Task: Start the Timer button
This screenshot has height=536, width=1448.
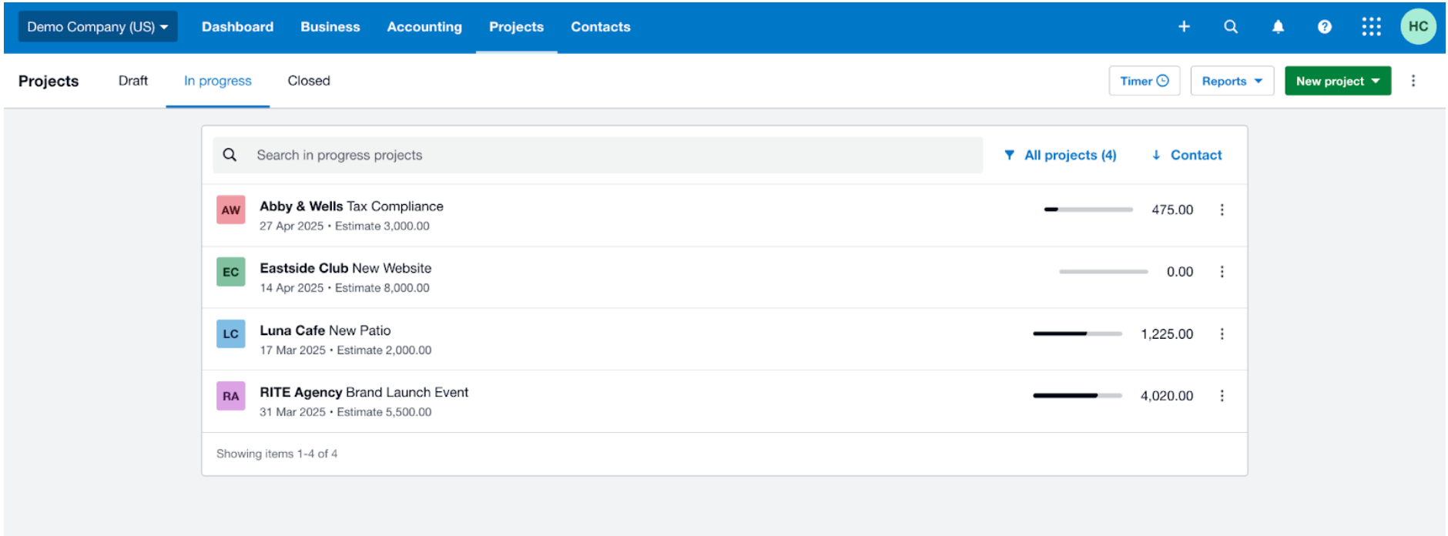Action: coord(1144,81)
